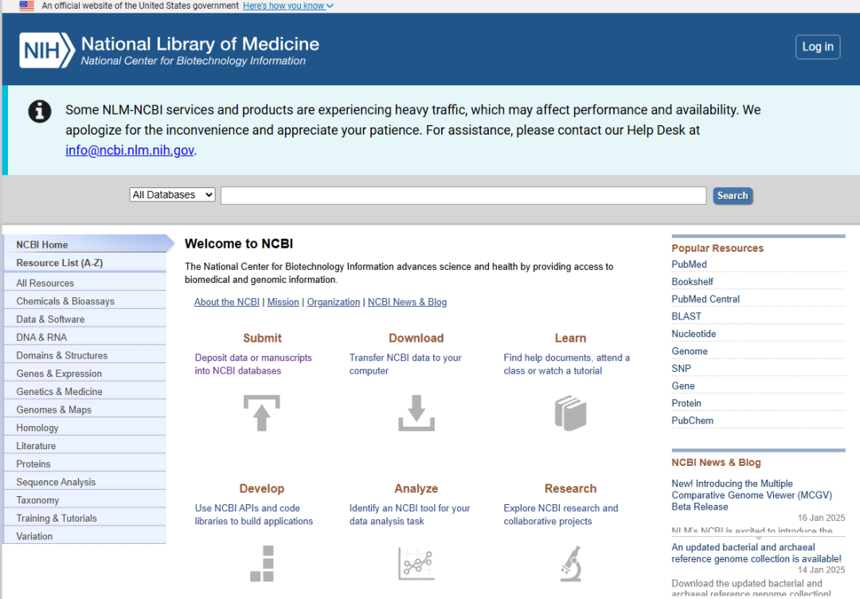Select Resource List (A-Z) in sidebar
This screenshot has height=599, width=860.
[x=60, y=263]
